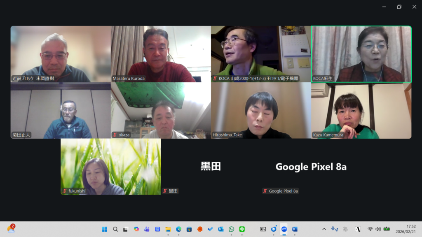Click the microphone and location in-use tray indicator

[x=335, y=229]
